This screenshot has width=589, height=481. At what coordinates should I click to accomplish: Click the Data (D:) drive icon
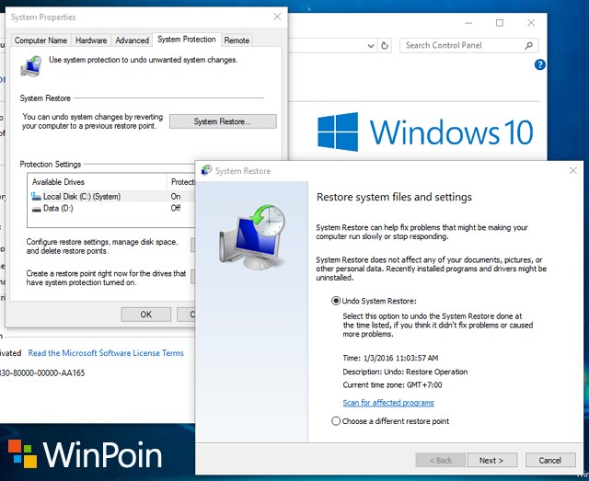[36, 209]
